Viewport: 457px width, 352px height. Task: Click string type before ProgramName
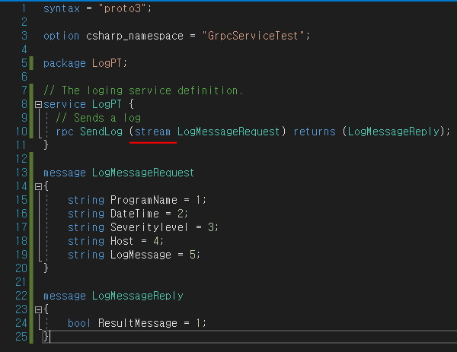point(86,200)
